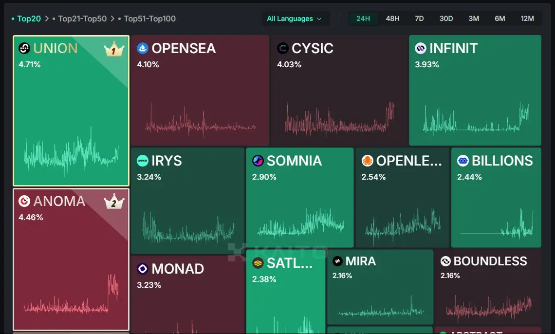The image size is (555, 334).
Task: Switch to the 7D timeframe
Action: point(420,19)
